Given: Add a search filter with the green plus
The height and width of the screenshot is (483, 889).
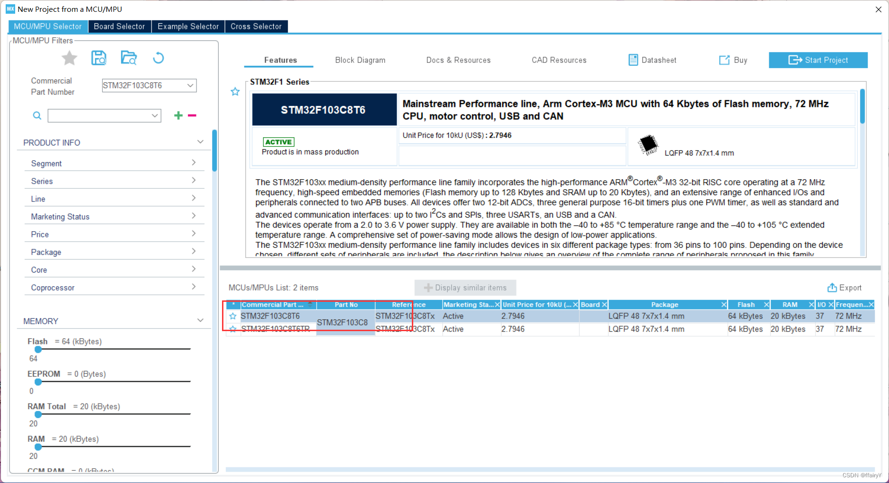Looking at the screenshot, I should [178, 115].
